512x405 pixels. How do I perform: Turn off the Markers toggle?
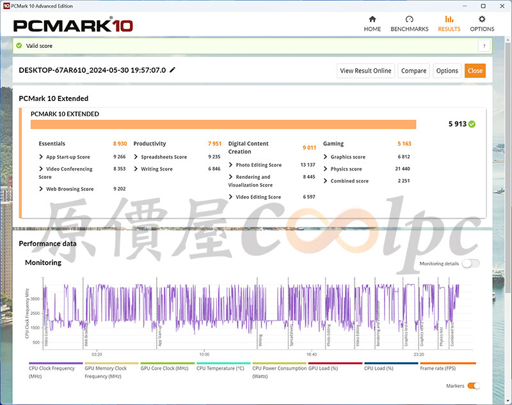tap(474, 386)
